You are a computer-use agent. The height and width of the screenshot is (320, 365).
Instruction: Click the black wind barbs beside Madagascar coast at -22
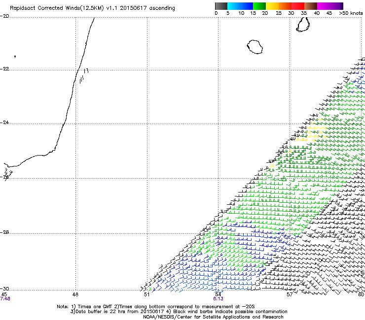click(x=84, y=75)
